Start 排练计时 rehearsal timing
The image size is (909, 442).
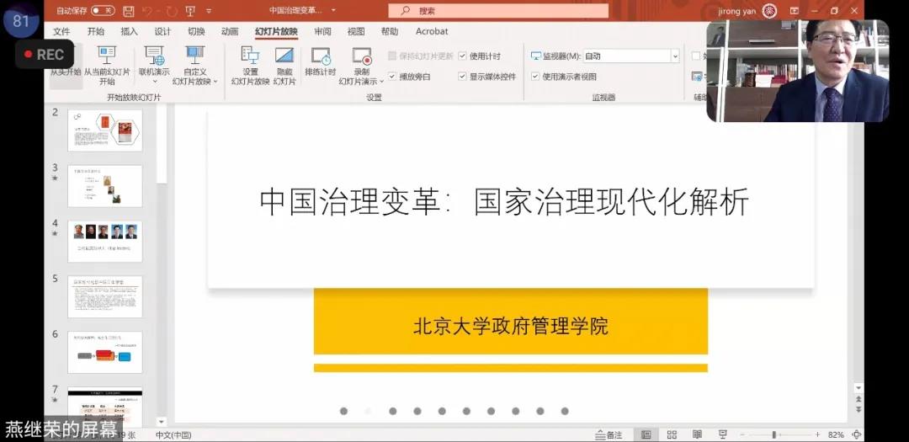[x=321, y=57]
